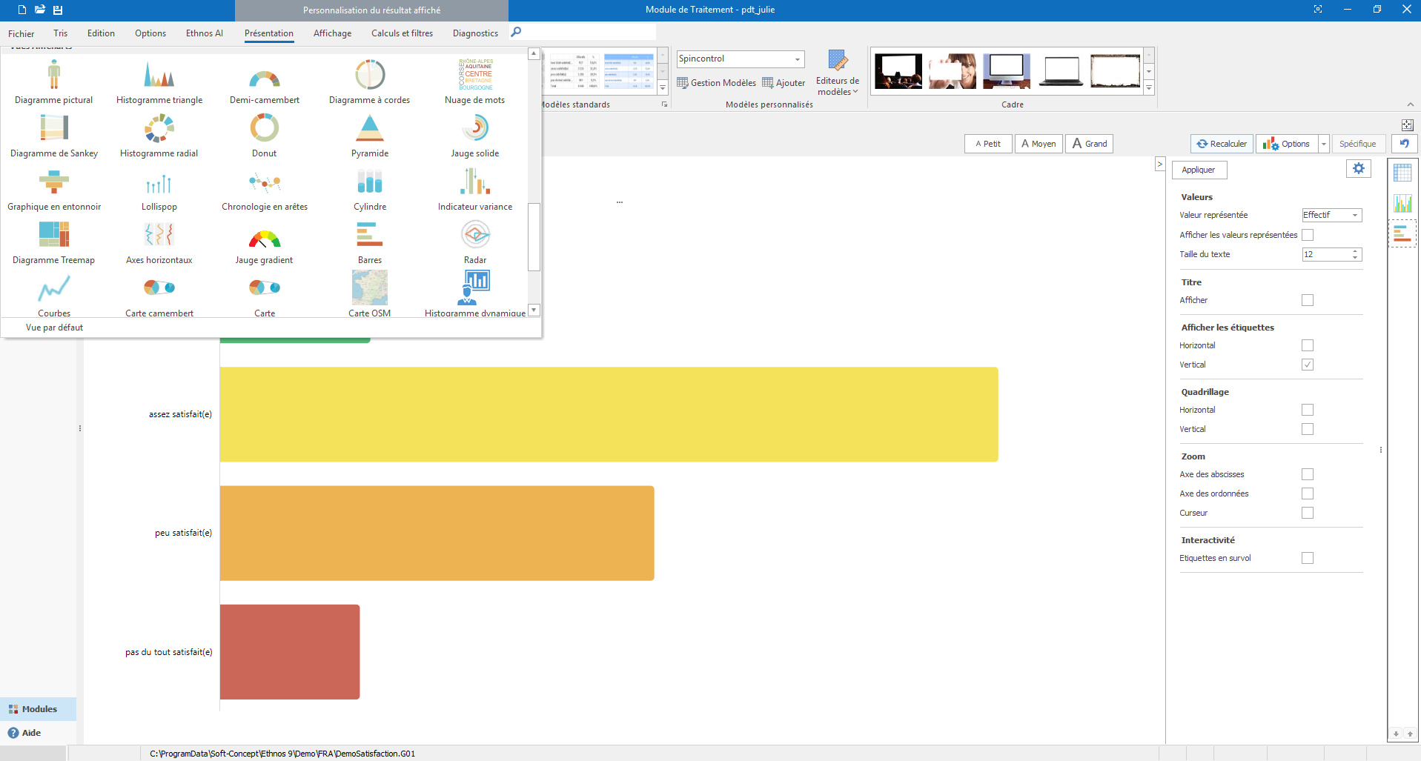
Task: Click the Appliquer button
Action: (1199, 170)
